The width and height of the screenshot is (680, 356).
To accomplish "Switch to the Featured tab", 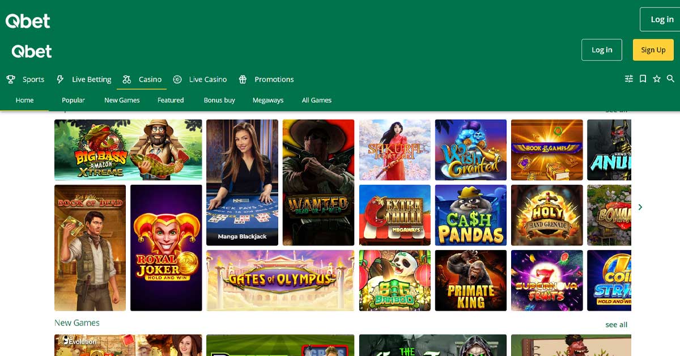I will pos(171,100).
